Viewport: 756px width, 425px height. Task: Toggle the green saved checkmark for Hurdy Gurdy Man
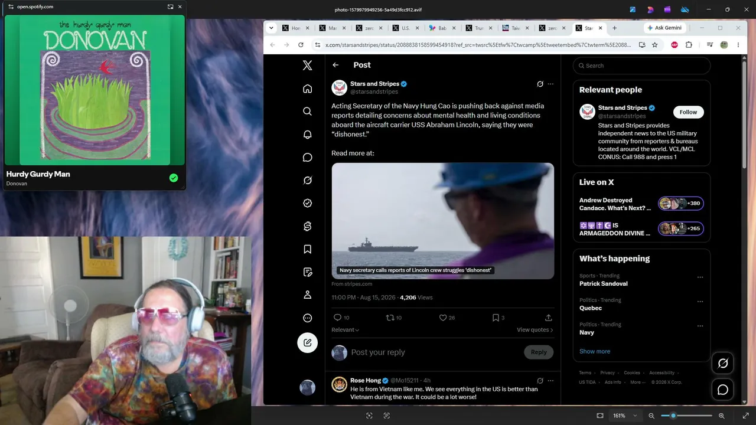click(174, 178)
